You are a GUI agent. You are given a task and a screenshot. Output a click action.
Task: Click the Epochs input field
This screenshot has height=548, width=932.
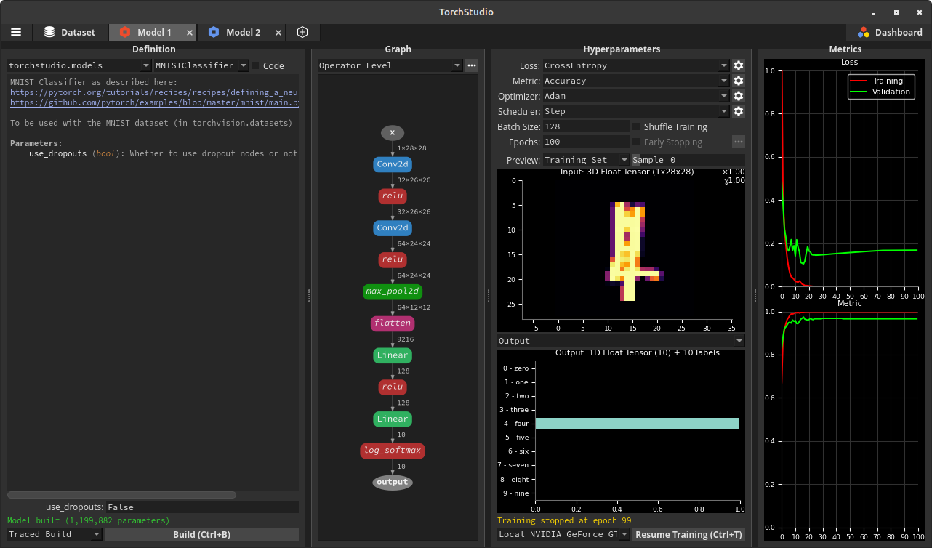click(587, 142)
